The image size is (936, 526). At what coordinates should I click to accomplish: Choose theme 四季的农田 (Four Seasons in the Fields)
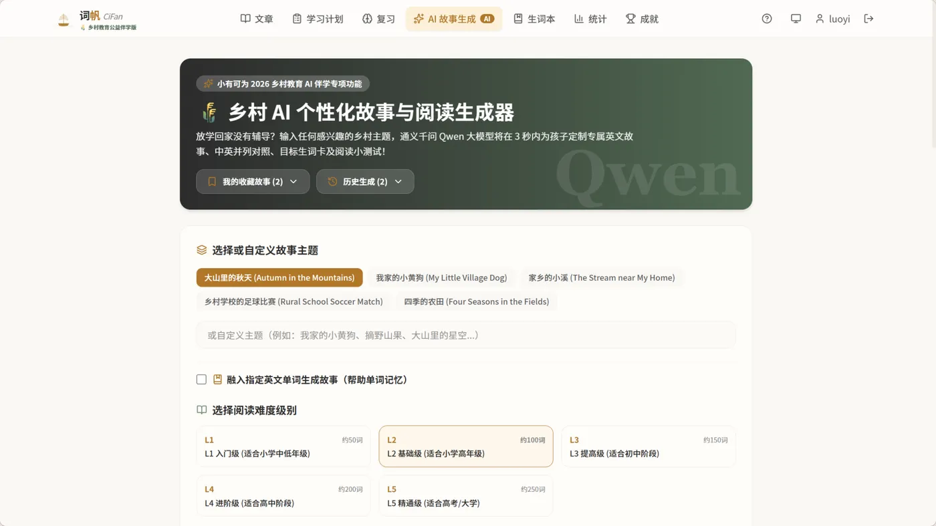477,301
